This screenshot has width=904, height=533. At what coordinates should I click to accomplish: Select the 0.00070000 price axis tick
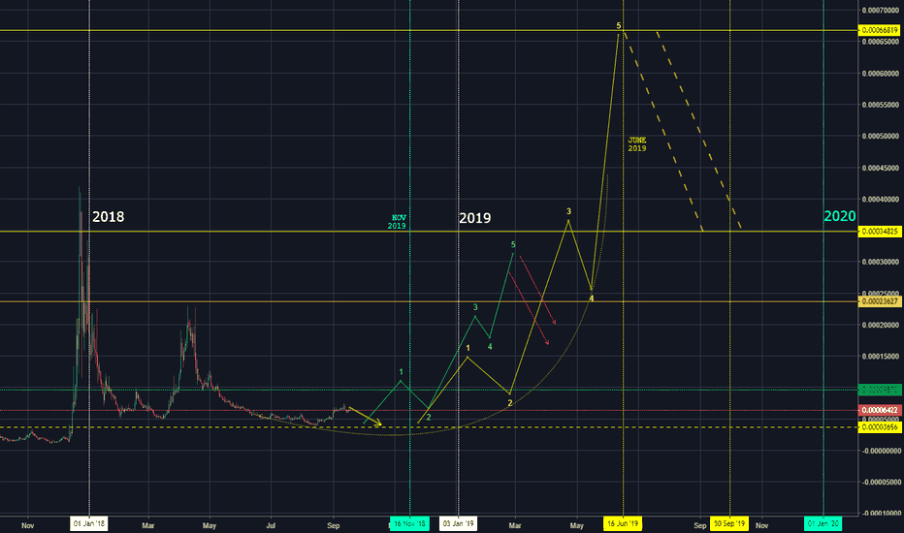(881, 11)
